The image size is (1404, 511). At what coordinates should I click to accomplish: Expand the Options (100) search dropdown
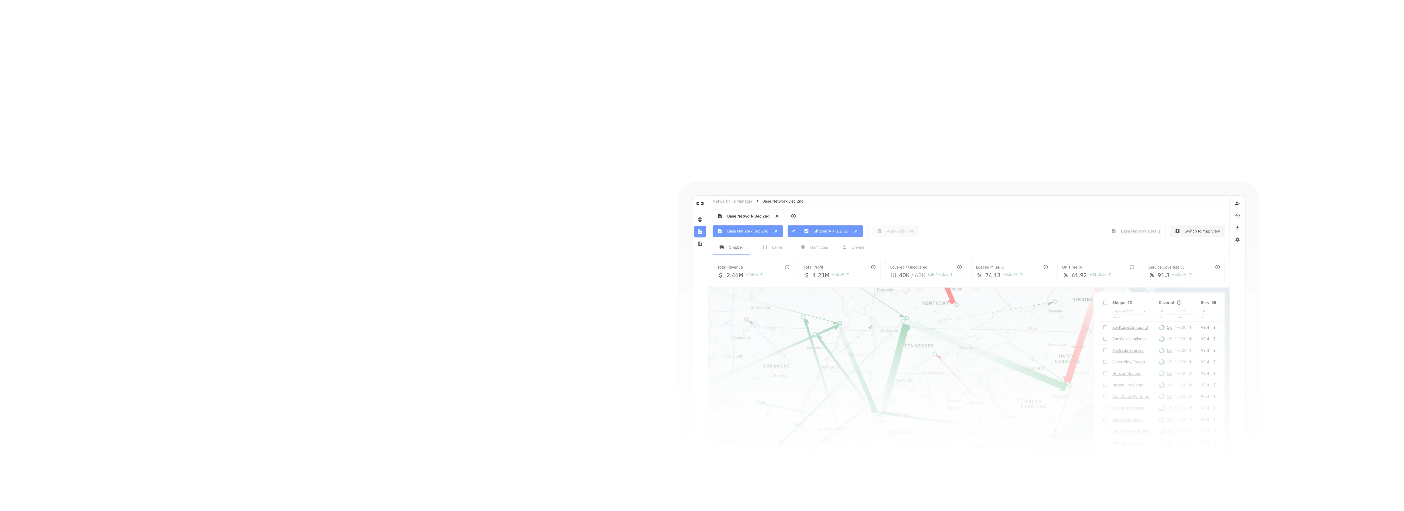coord(1130,311)
